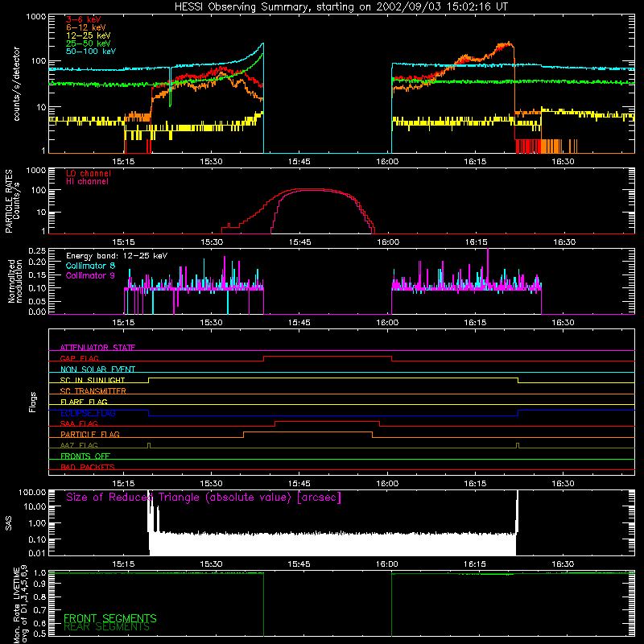The image size is (644, 644).
Task: Select the "Collimator 9" legend label
Action: point(90,275)
